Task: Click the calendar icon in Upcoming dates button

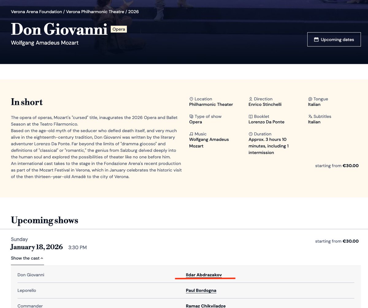Action: pyautogui.click(x=316, y=40)
